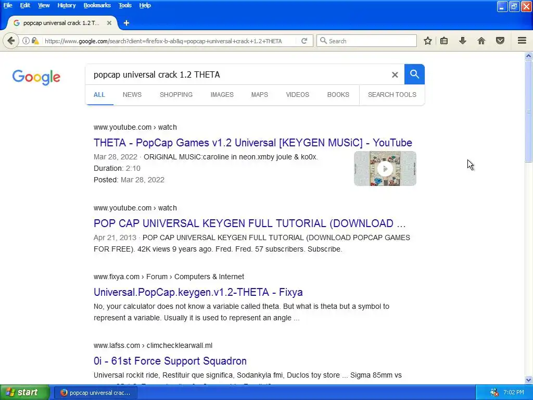The height and width of the screenshot is (400, 533).
Task: Click the Posted: Mar 28, 2022 line
Action: click(129, 180)
